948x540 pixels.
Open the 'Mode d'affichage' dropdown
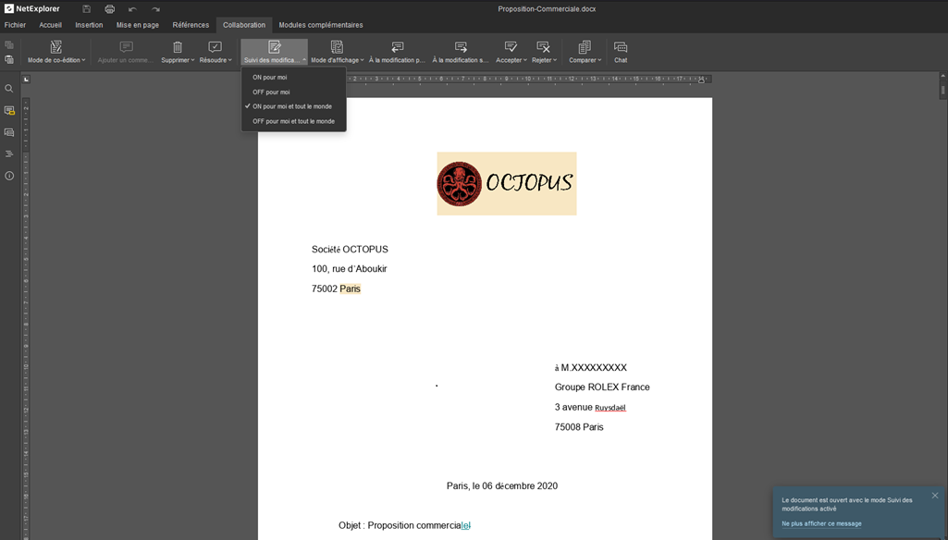click(x=338, y=60)
